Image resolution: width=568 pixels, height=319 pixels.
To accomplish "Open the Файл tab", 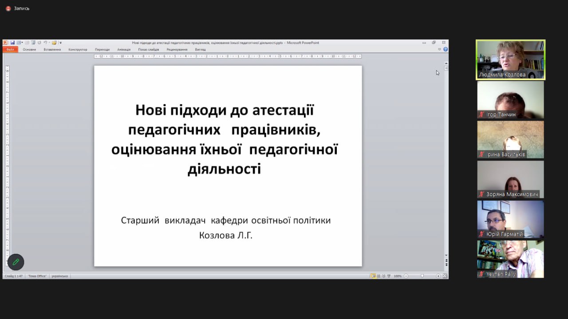I will pyautogui.click(x=10, y=49).
